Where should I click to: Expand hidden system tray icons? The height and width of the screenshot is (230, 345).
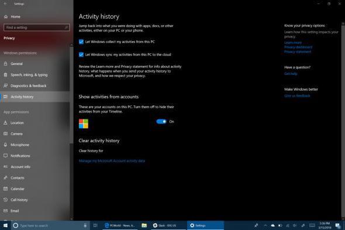pyautogui.click(x=265, y=225)
